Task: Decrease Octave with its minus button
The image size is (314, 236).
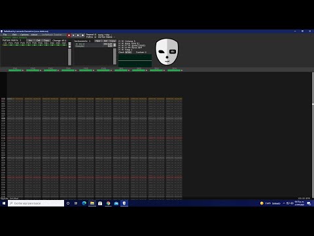Action: pyautogui.click(x=119, y=41)
